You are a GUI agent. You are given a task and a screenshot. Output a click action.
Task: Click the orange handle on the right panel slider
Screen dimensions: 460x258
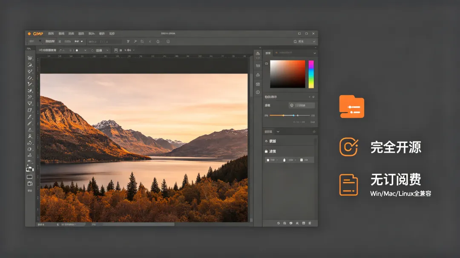pos(283,115)
